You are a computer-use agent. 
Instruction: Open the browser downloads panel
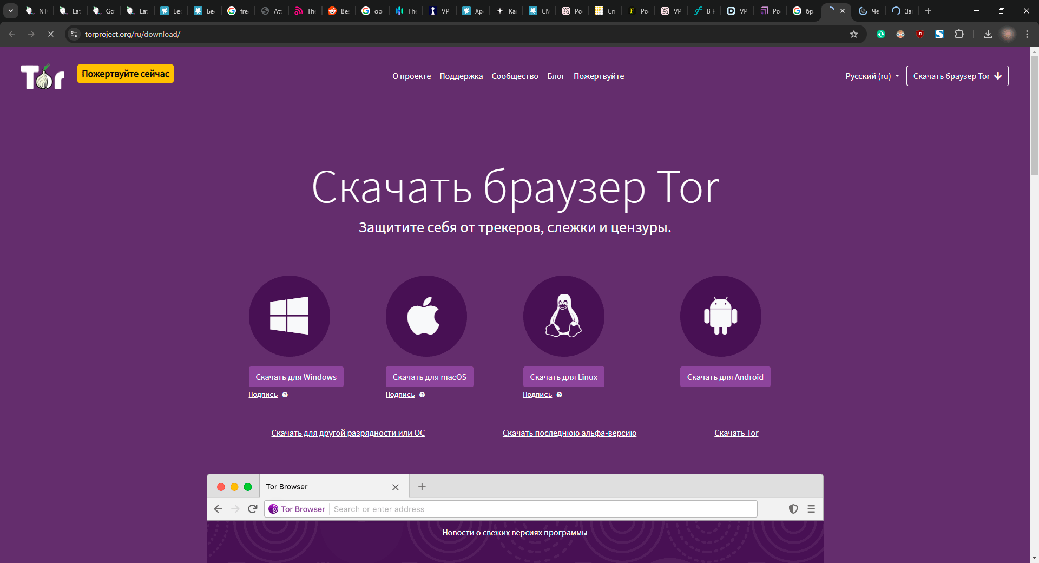point(988,34)
